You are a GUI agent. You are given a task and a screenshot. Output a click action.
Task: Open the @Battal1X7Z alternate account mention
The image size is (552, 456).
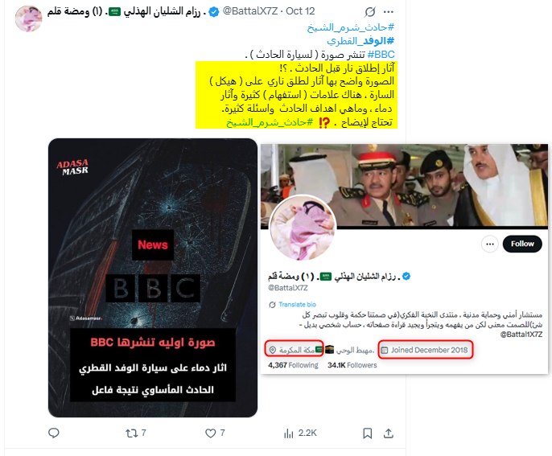point(521,335)
